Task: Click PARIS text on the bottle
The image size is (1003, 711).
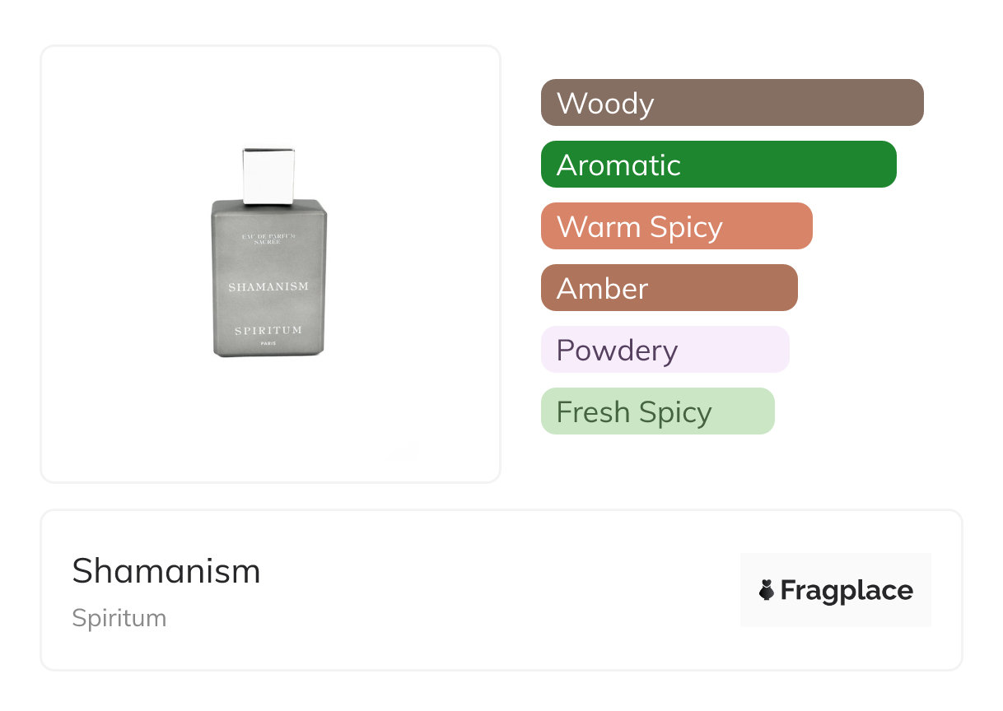Action: pyautogui.click(x=268, y=343)
